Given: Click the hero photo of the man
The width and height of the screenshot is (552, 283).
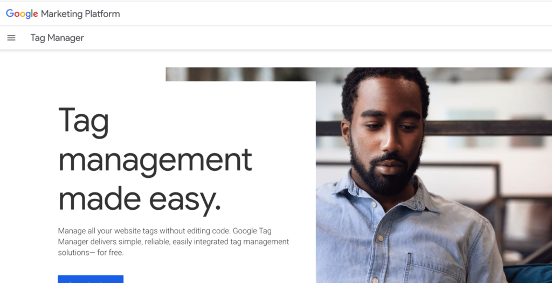Looking at the screenshot, I should pyautogui.click(x=434, y=175).
